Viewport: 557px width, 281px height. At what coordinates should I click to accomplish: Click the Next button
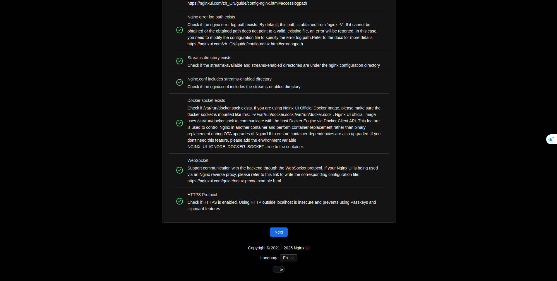(279, 232)
